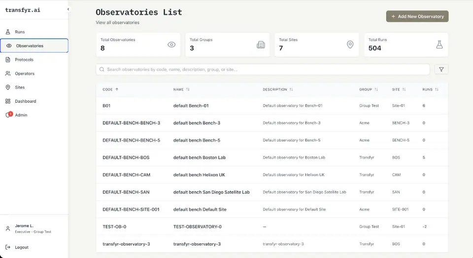The image size is (473, 258).
Task: Click the location pin icon in Total Sites card
Action: pos(350,45)
